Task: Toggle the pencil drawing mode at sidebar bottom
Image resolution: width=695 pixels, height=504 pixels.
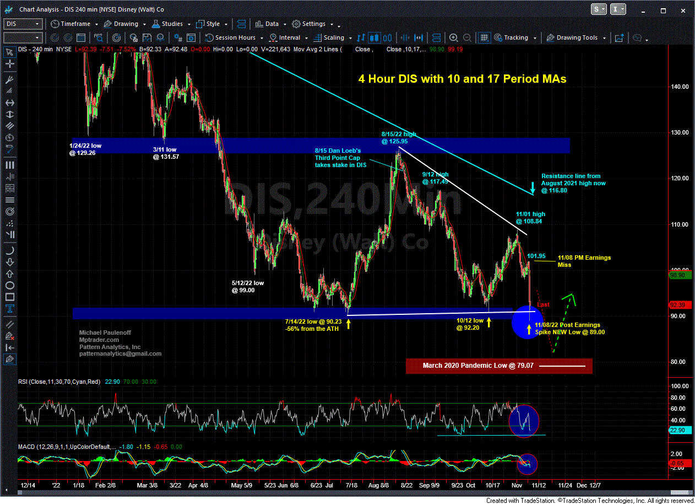Action: point(10,359)
